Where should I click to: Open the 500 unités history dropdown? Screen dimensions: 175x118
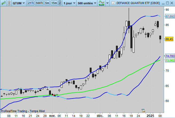tap(87, 3)
